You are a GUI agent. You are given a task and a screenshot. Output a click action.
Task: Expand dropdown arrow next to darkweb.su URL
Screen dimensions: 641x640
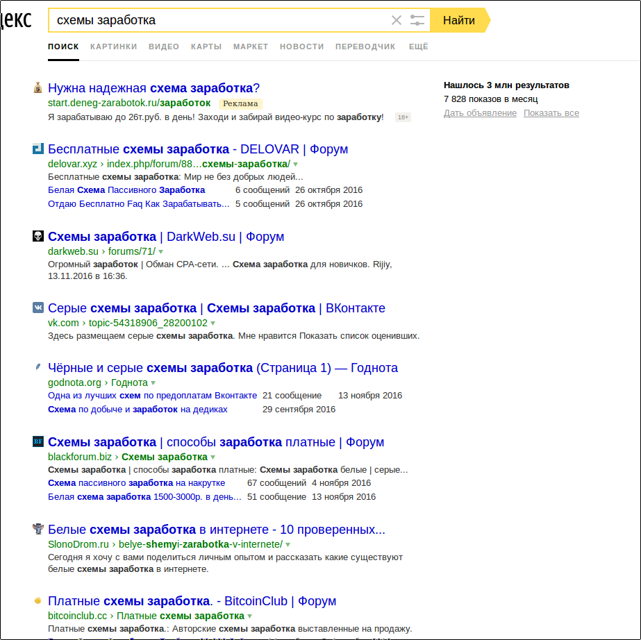(160, 252)
